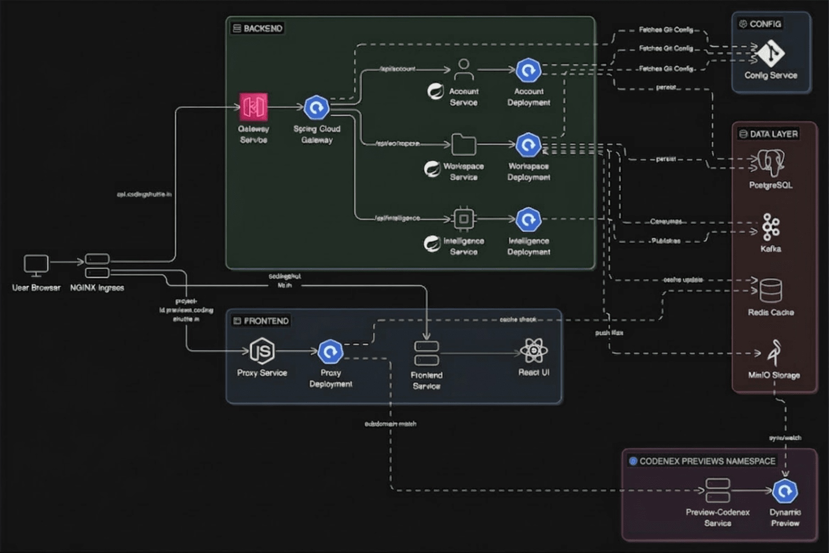Screen dimensions: 829x553
Task: Click the cache update edge label
Action: 683,280
